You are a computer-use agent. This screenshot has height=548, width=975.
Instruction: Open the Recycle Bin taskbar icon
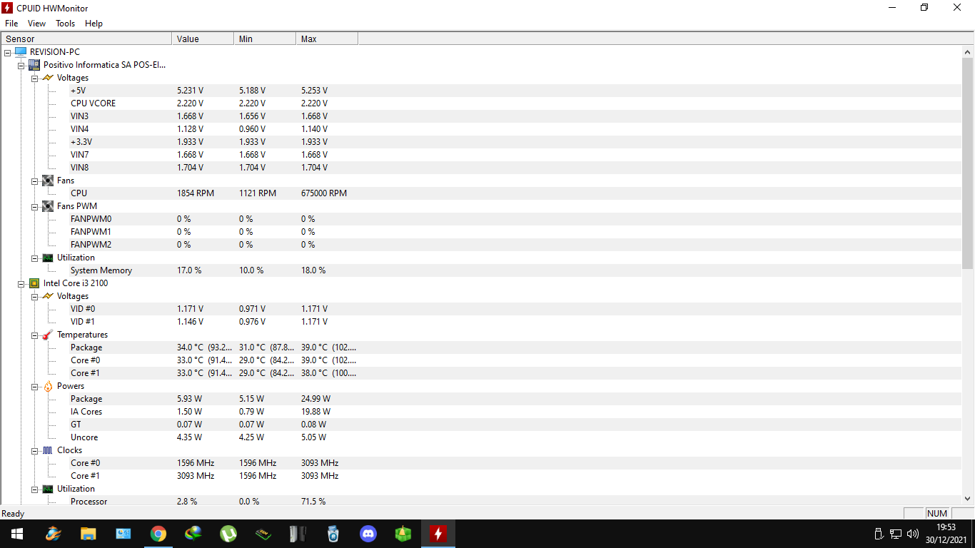333,534
